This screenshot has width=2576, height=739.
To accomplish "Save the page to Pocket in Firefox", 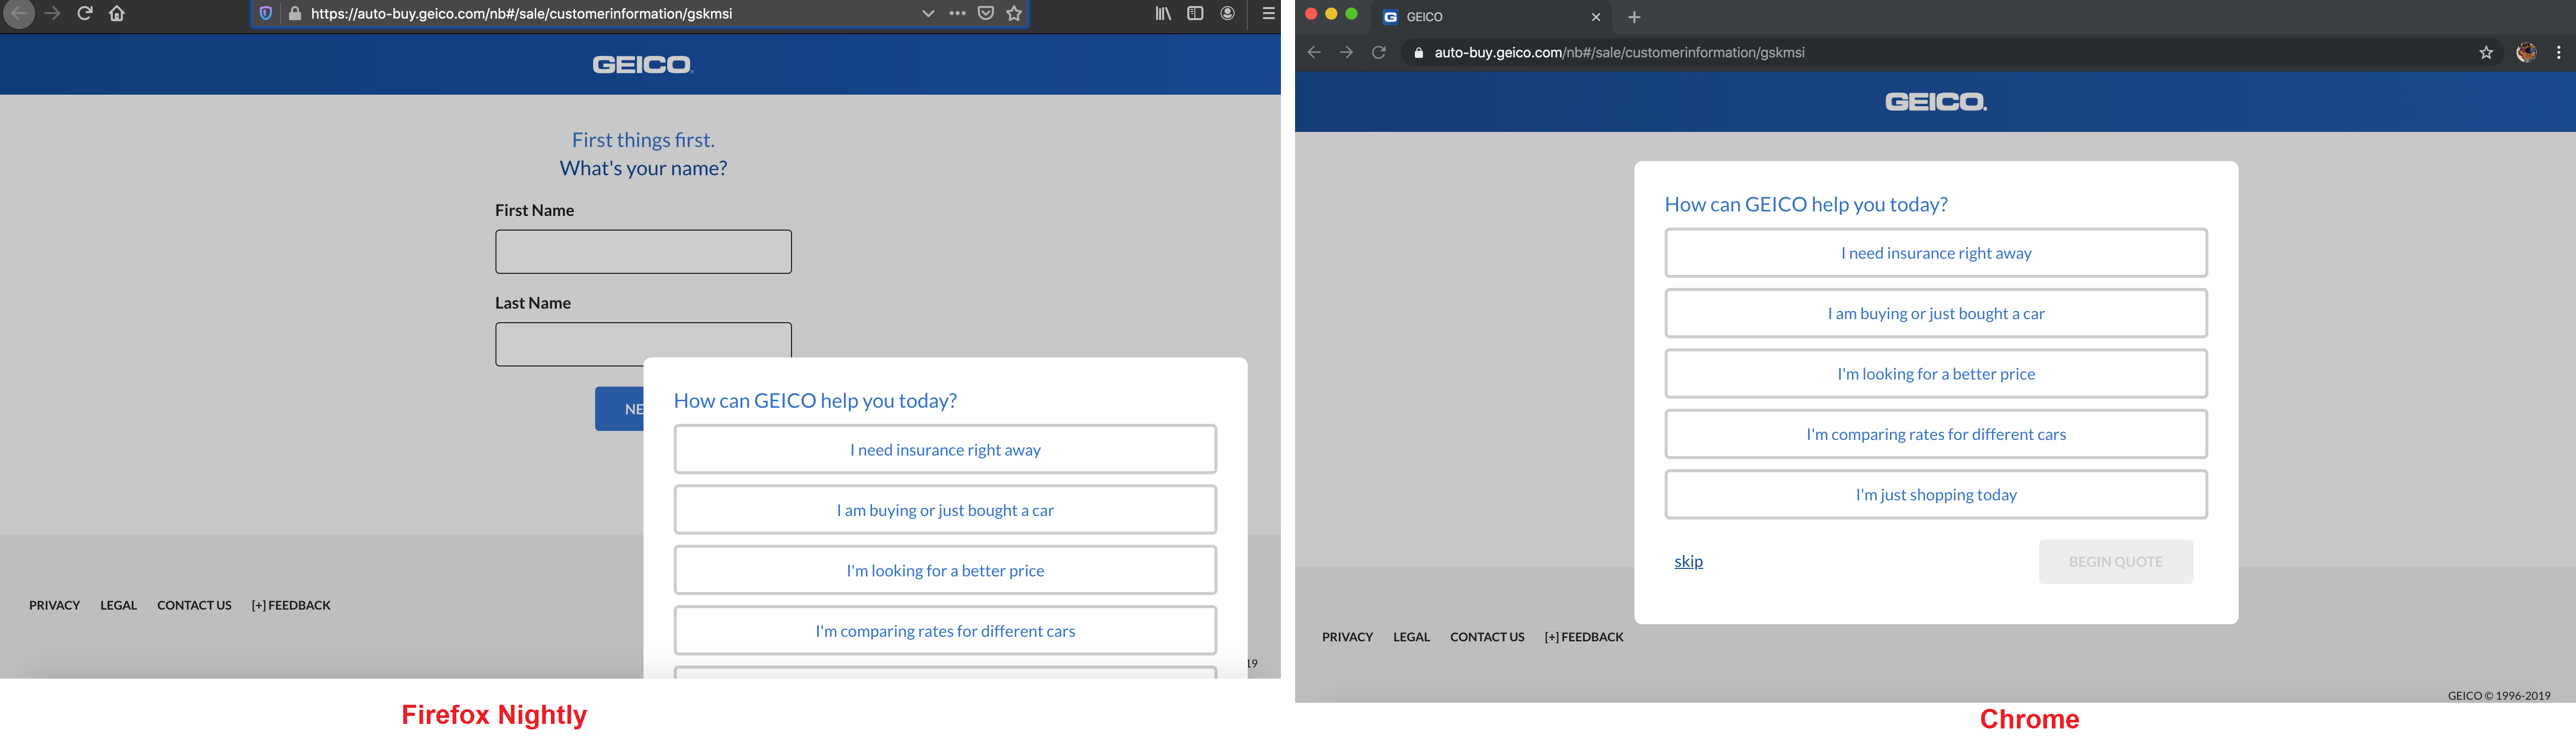I will pos(986,13).
